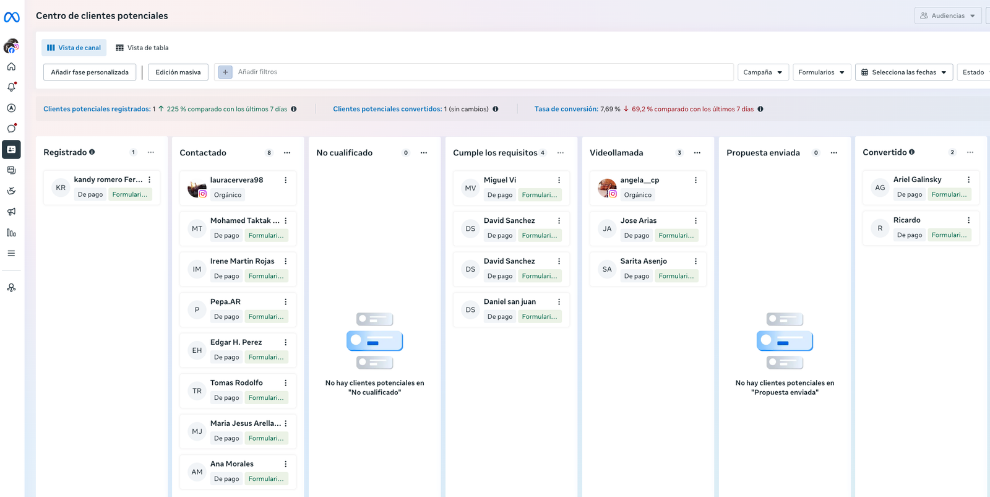
Task: Open ads megaphone icon in sidebar
Action: point(11,212)
